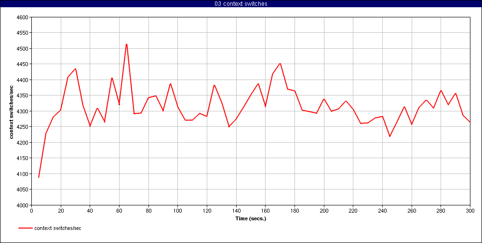The height and width of the screenshot is (243, 482).
Task: Click the 4000 y-axis label
Action: tap(23, 205)
